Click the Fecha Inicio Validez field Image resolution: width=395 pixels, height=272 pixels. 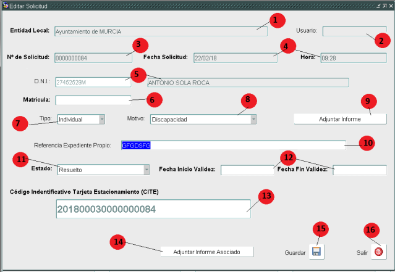247,170
